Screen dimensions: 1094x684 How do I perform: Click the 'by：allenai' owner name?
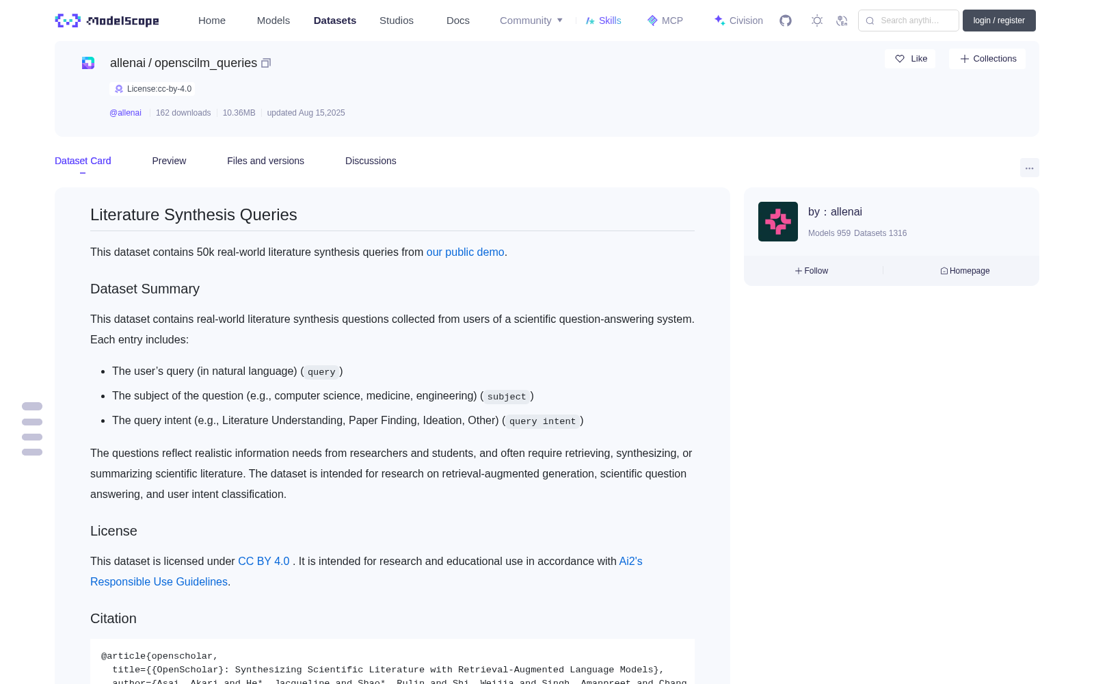pos(835,212)
